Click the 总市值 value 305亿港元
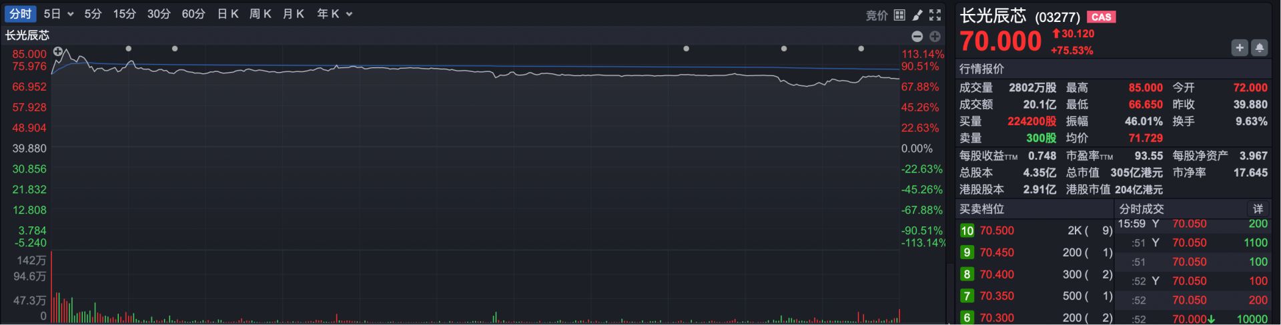1281x325 pixels. tap(1137, 172)
